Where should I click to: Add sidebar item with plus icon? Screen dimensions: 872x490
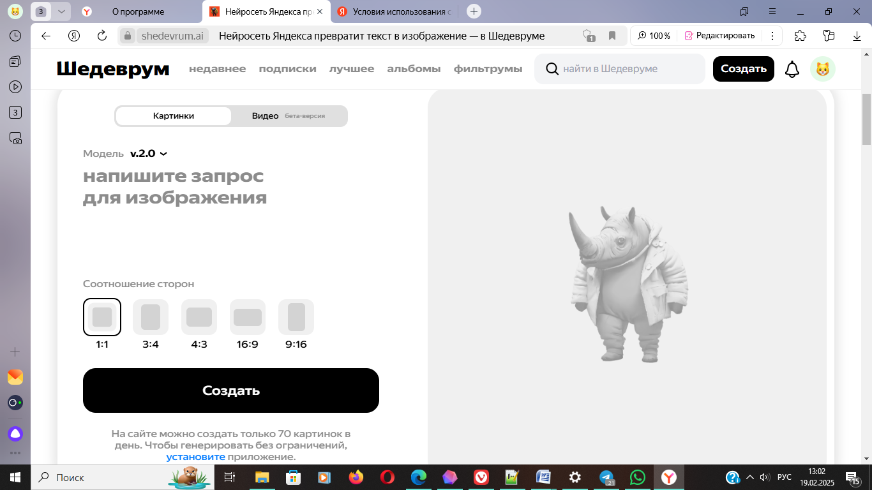(x=15, y=352)
